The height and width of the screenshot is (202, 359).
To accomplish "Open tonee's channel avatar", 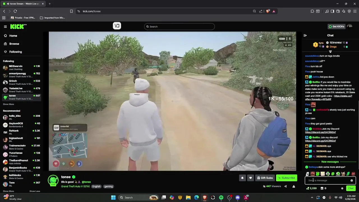I will click(x=53, y=181).
